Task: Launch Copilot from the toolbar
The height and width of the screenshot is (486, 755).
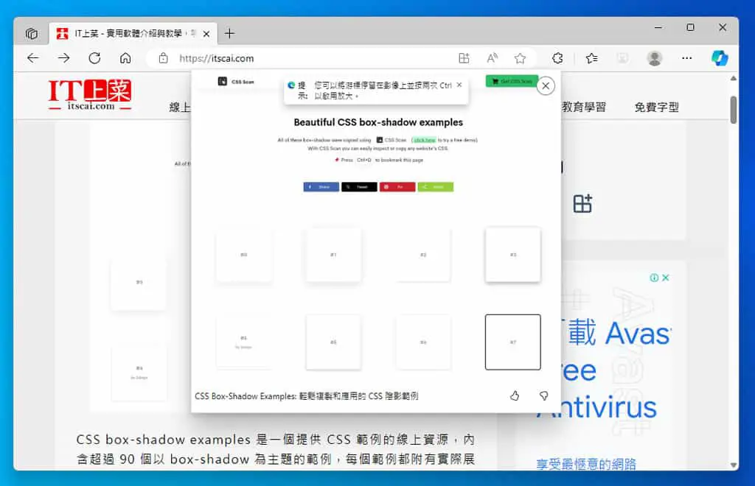Action: pos(720,58)
